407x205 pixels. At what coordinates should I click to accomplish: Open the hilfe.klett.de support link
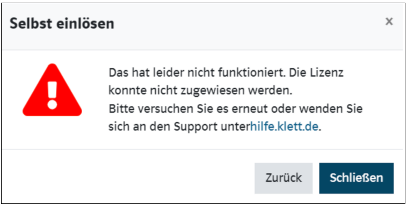pyautogui.click(x=284, y=126)
